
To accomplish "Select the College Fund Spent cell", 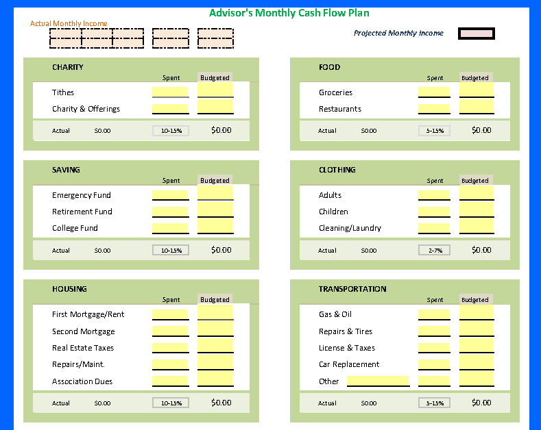I will (170, 228).
